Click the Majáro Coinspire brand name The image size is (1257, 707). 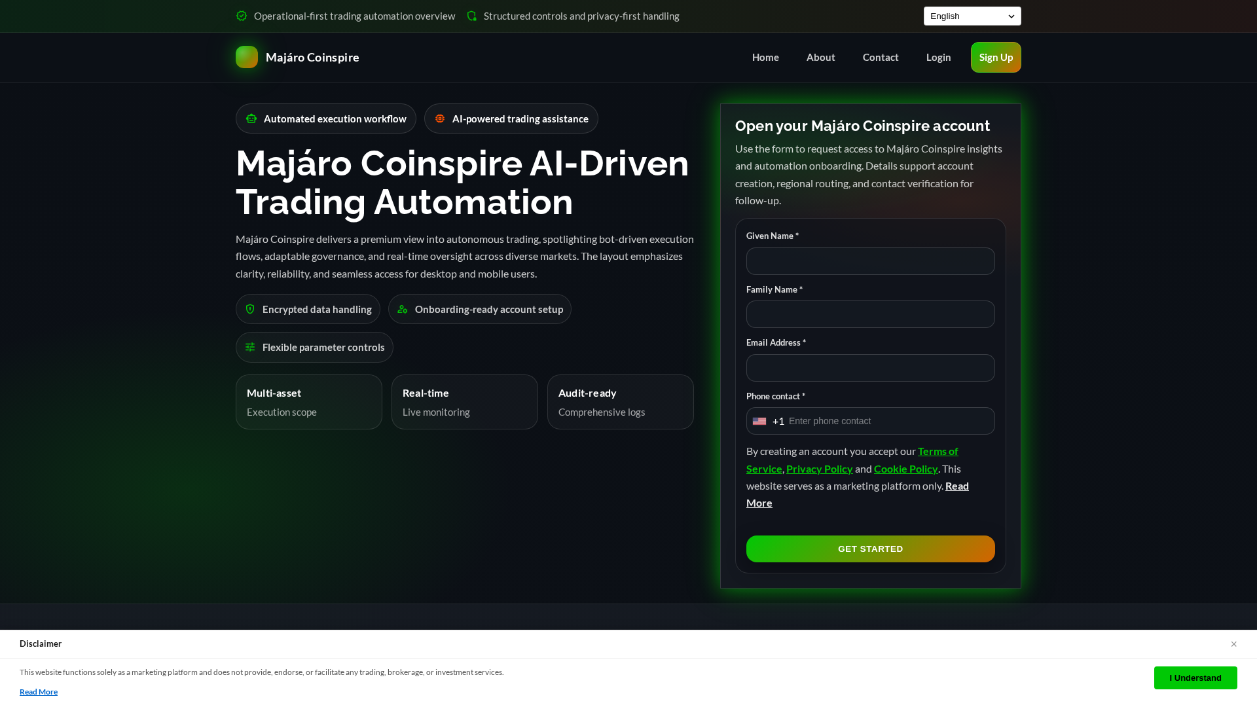point(312,57)
